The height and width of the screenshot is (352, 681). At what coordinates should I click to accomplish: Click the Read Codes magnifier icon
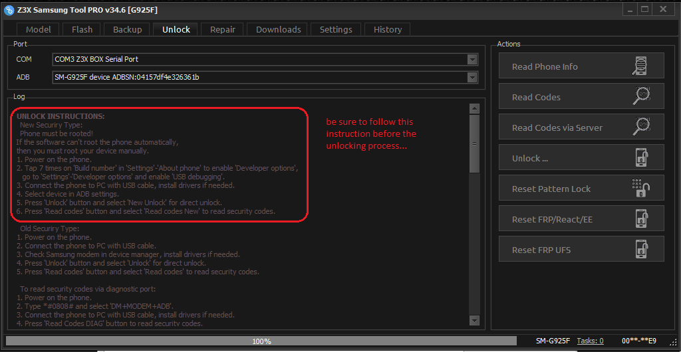pos(642,97)
